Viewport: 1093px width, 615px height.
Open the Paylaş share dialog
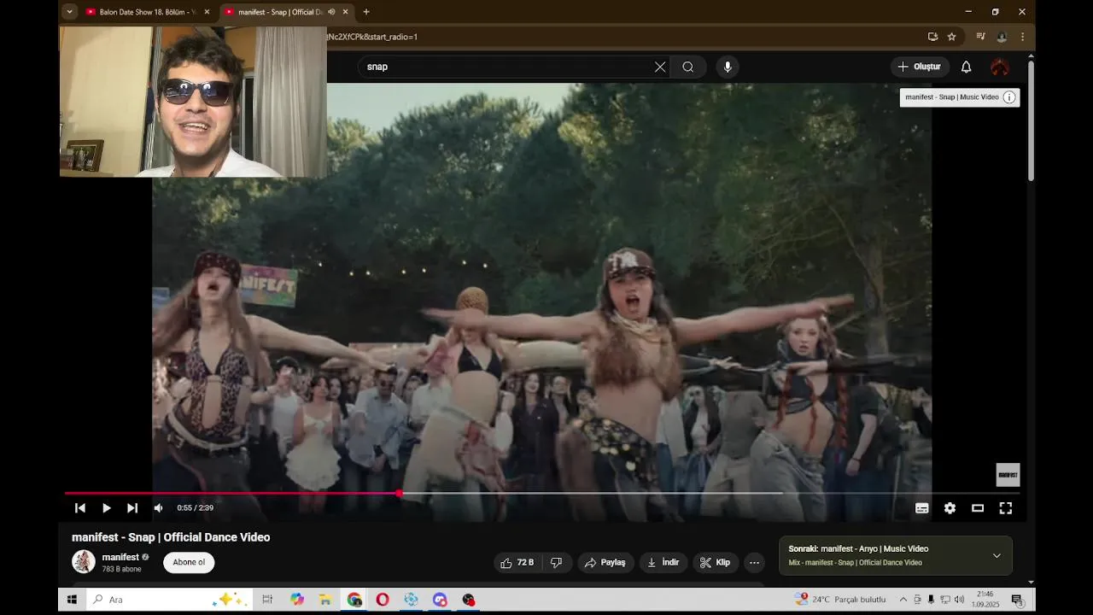point(605,563)
